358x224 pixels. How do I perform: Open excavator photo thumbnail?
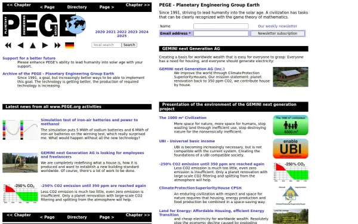(20, 162)
